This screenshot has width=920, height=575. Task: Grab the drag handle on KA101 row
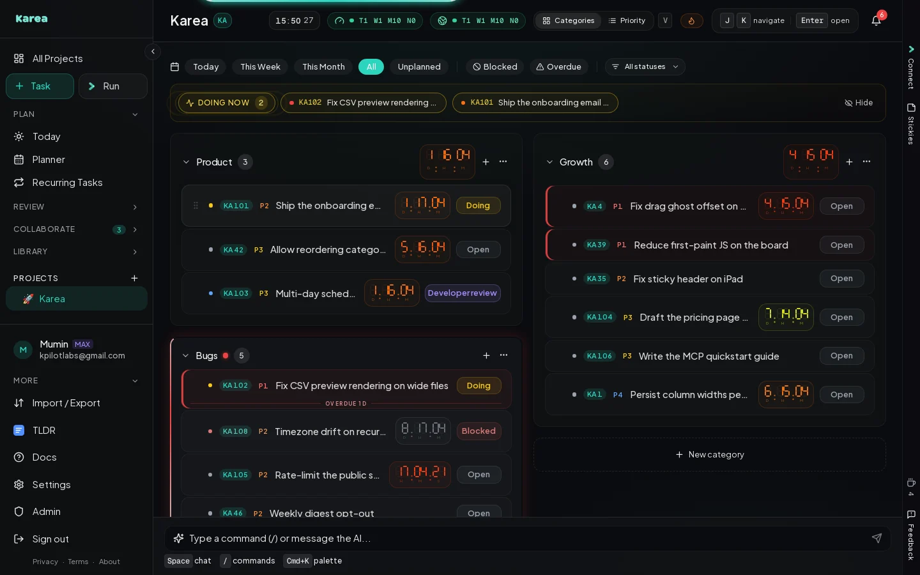[195, 206]
